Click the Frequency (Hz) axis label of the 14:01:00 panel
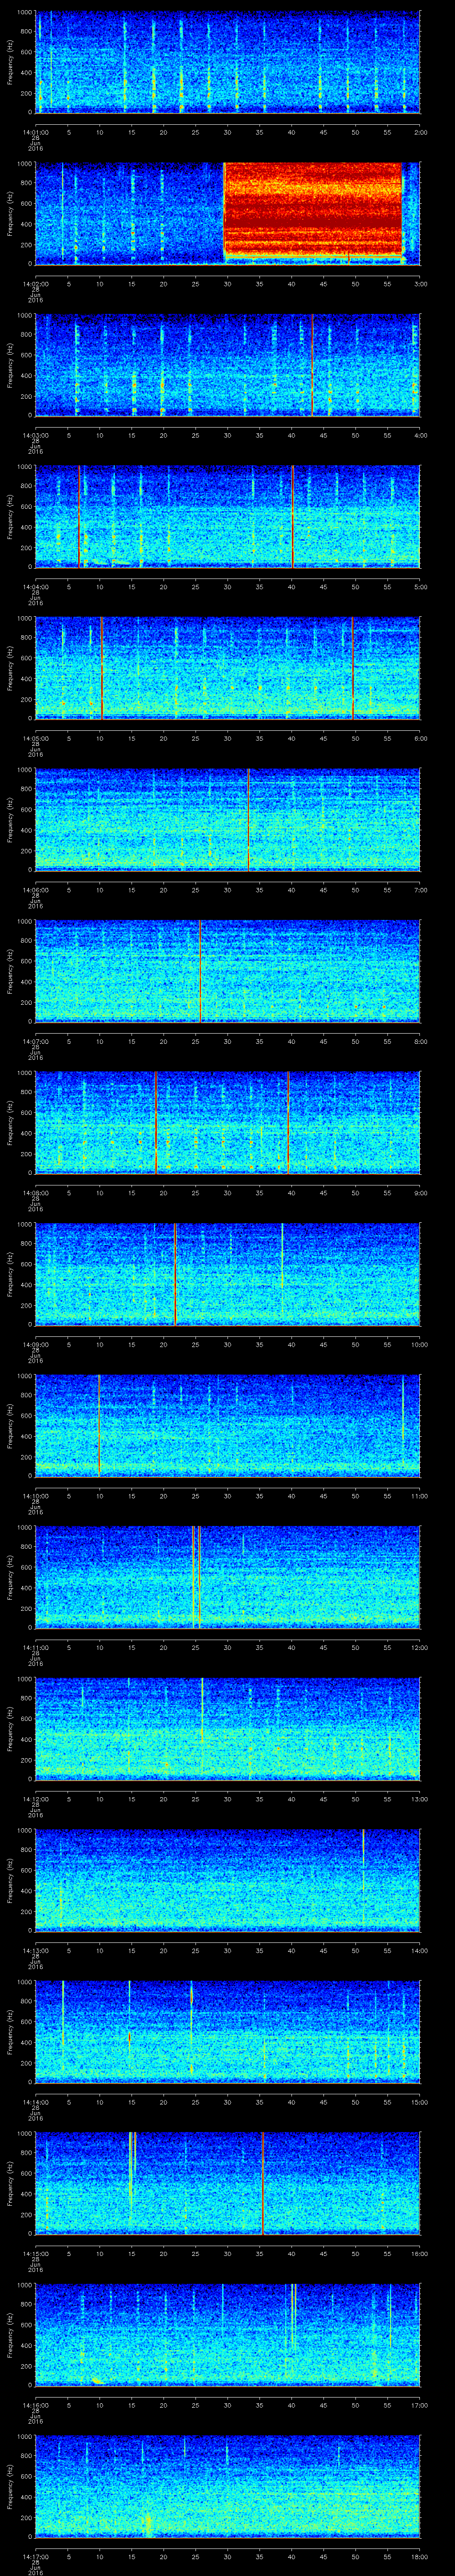This screenshot has height=2576, width=455. [11, 62]
